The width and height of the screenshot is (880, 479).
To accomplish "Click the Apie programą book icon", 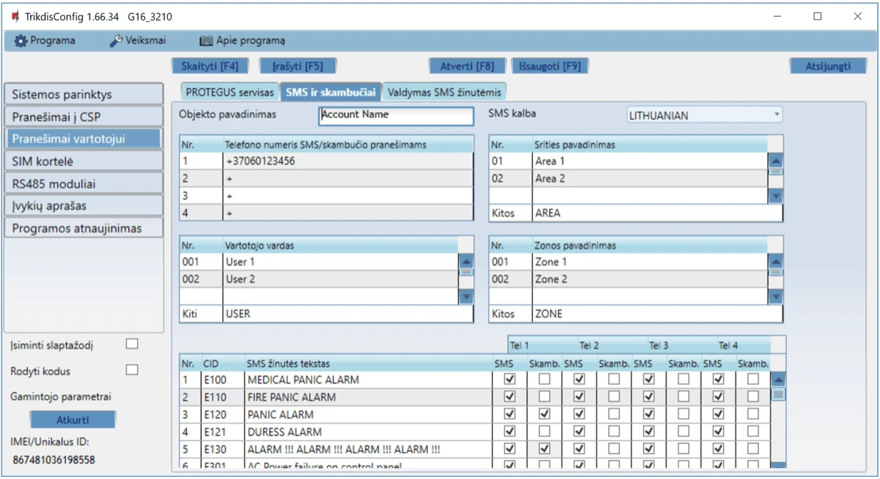I will click(206, 41).
